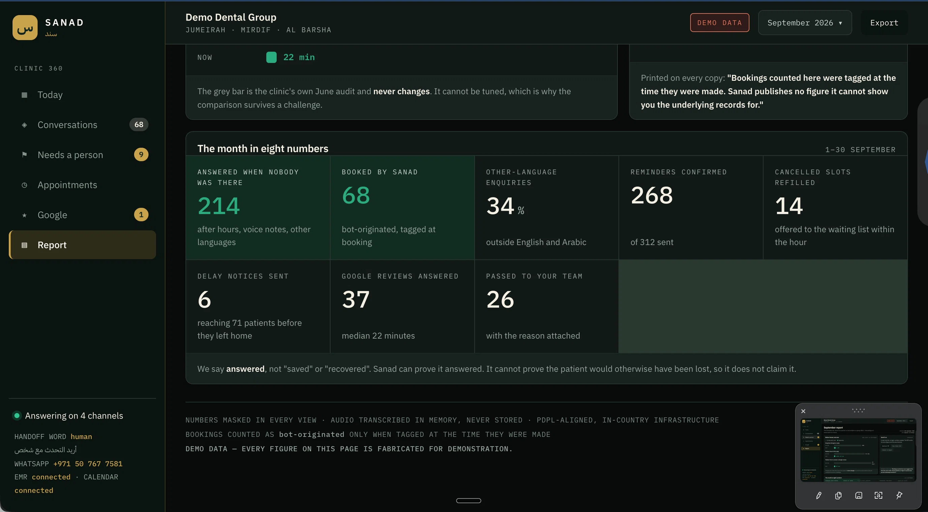
Task: Click the text recognition icon in screenshot popup
Action: click(x=878, y=496)
